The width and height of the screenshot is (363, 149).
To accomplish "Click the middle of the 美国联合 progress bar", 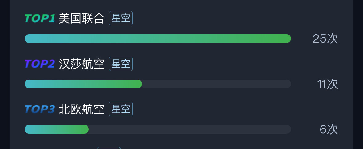I will [x=158, y=39].
